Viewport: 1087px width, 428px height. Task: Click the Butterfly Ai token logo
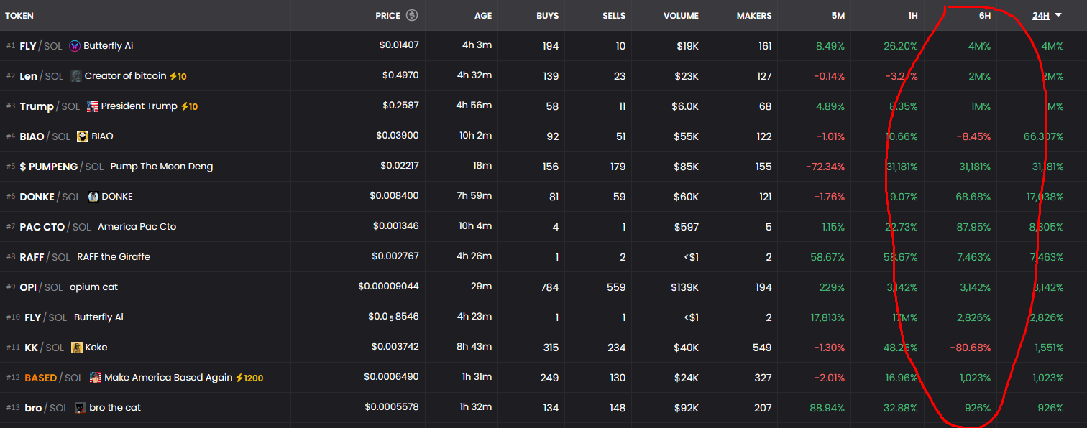coord(75,46)
